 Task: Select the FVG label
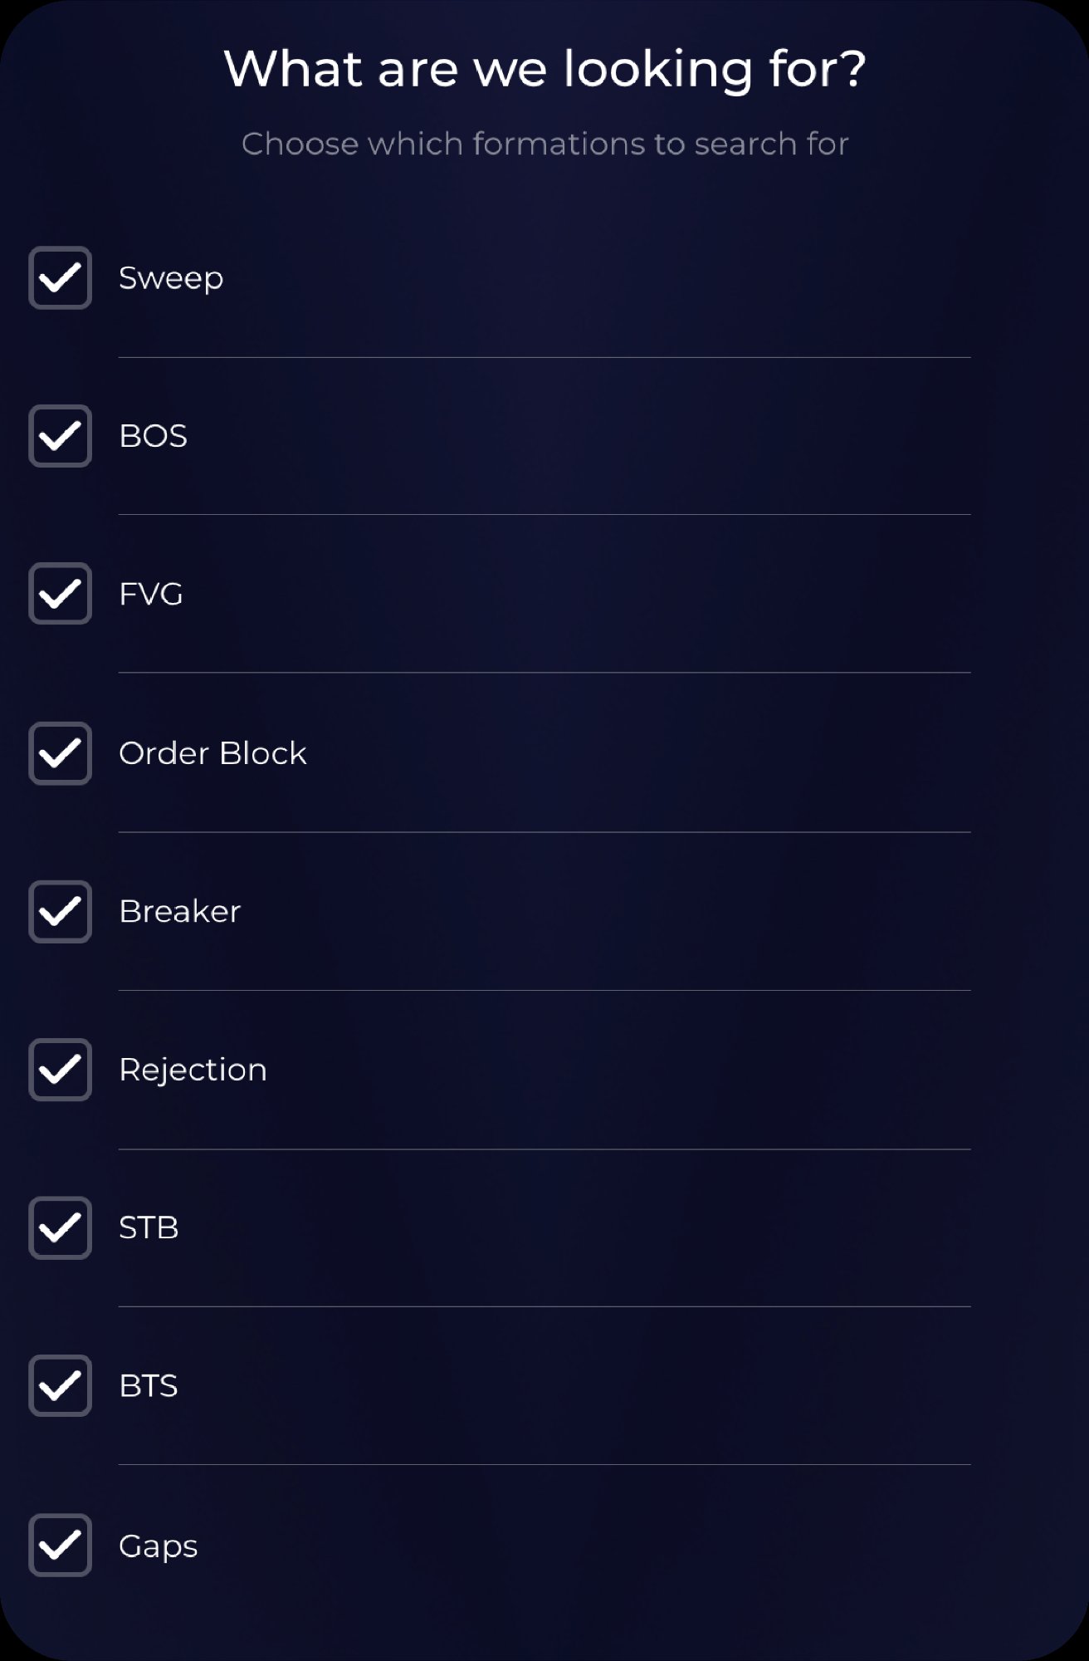151,595
